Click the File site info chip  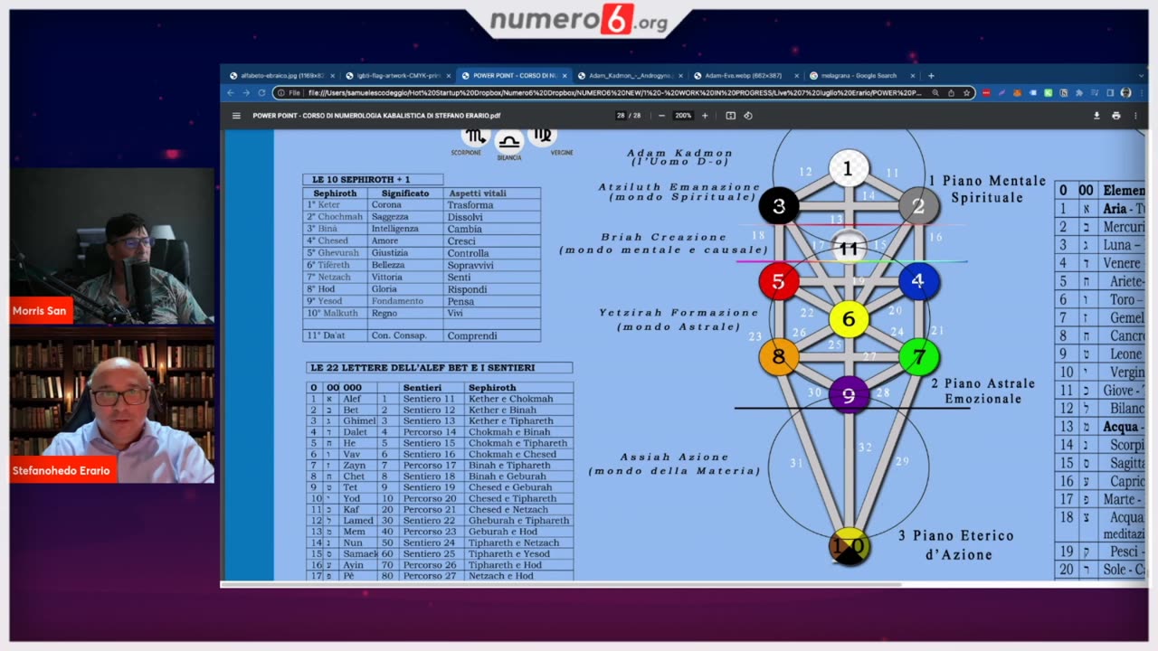(289, 92)
